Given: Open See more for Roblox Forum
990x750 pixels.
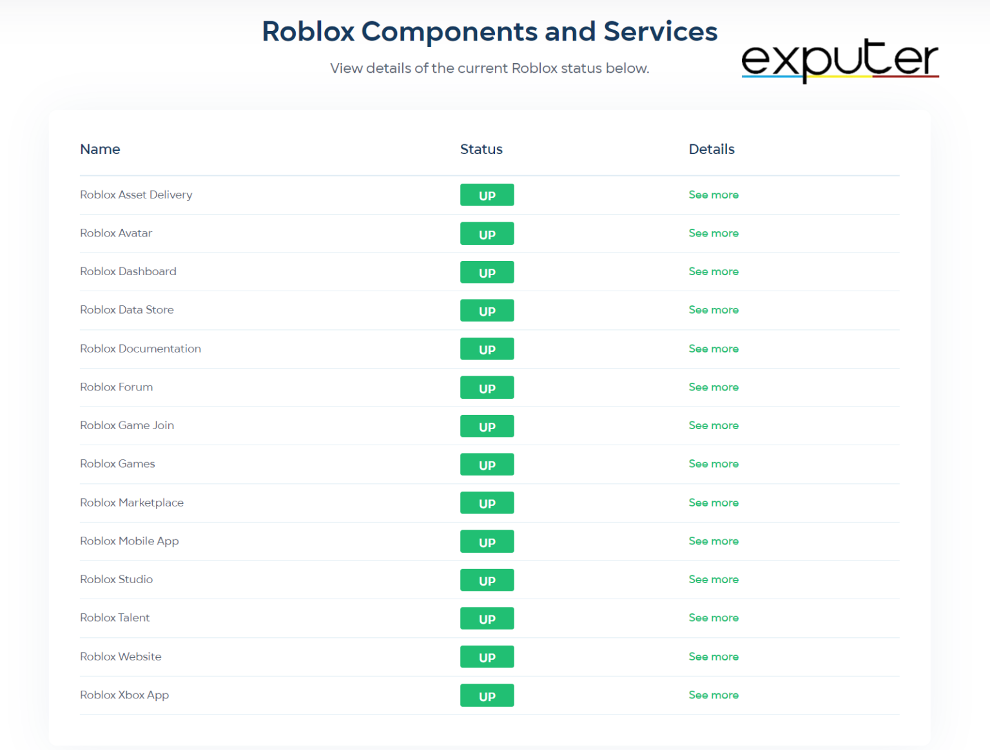Looking at the screenshot, I should [713, 387].
